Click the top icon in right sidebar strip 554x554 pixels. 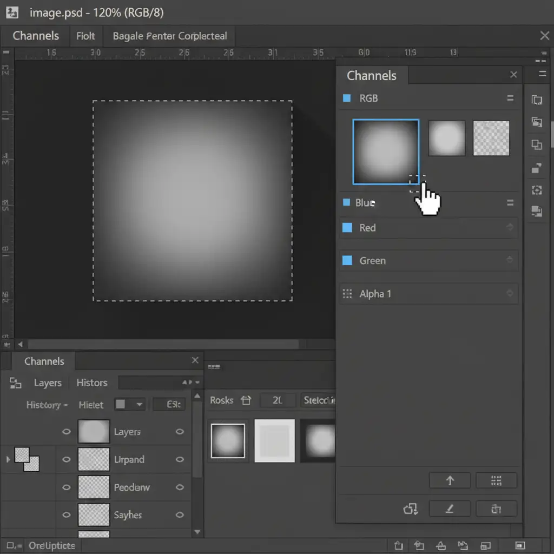(x=537, y=100)
